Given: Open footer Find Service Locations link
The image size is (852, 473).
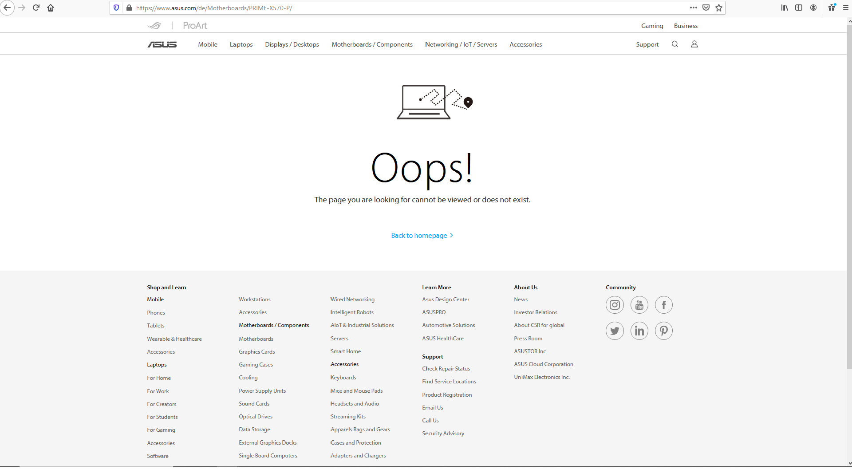Looking at the screenshot, I should pos(449,381).
